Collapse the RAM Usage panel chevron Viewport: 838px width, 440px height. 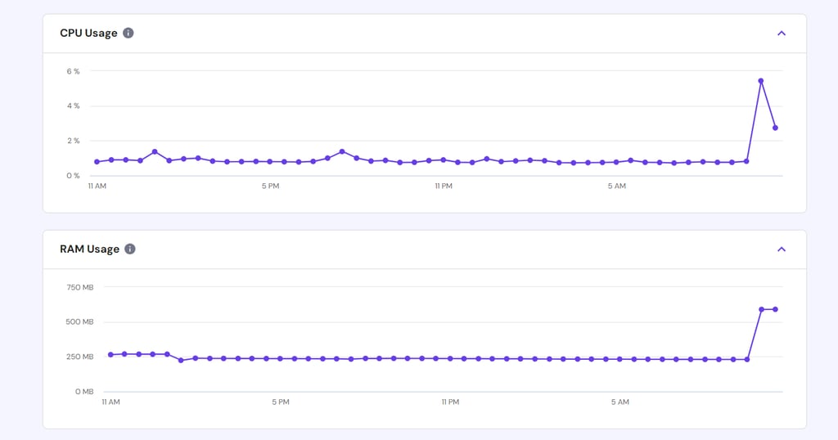coord(782,249)
